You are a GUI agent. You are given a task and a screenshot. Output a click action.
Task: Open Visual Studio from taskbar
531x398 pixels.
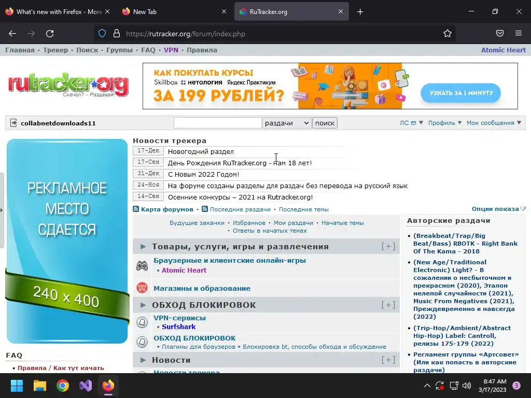click(86, 386)
